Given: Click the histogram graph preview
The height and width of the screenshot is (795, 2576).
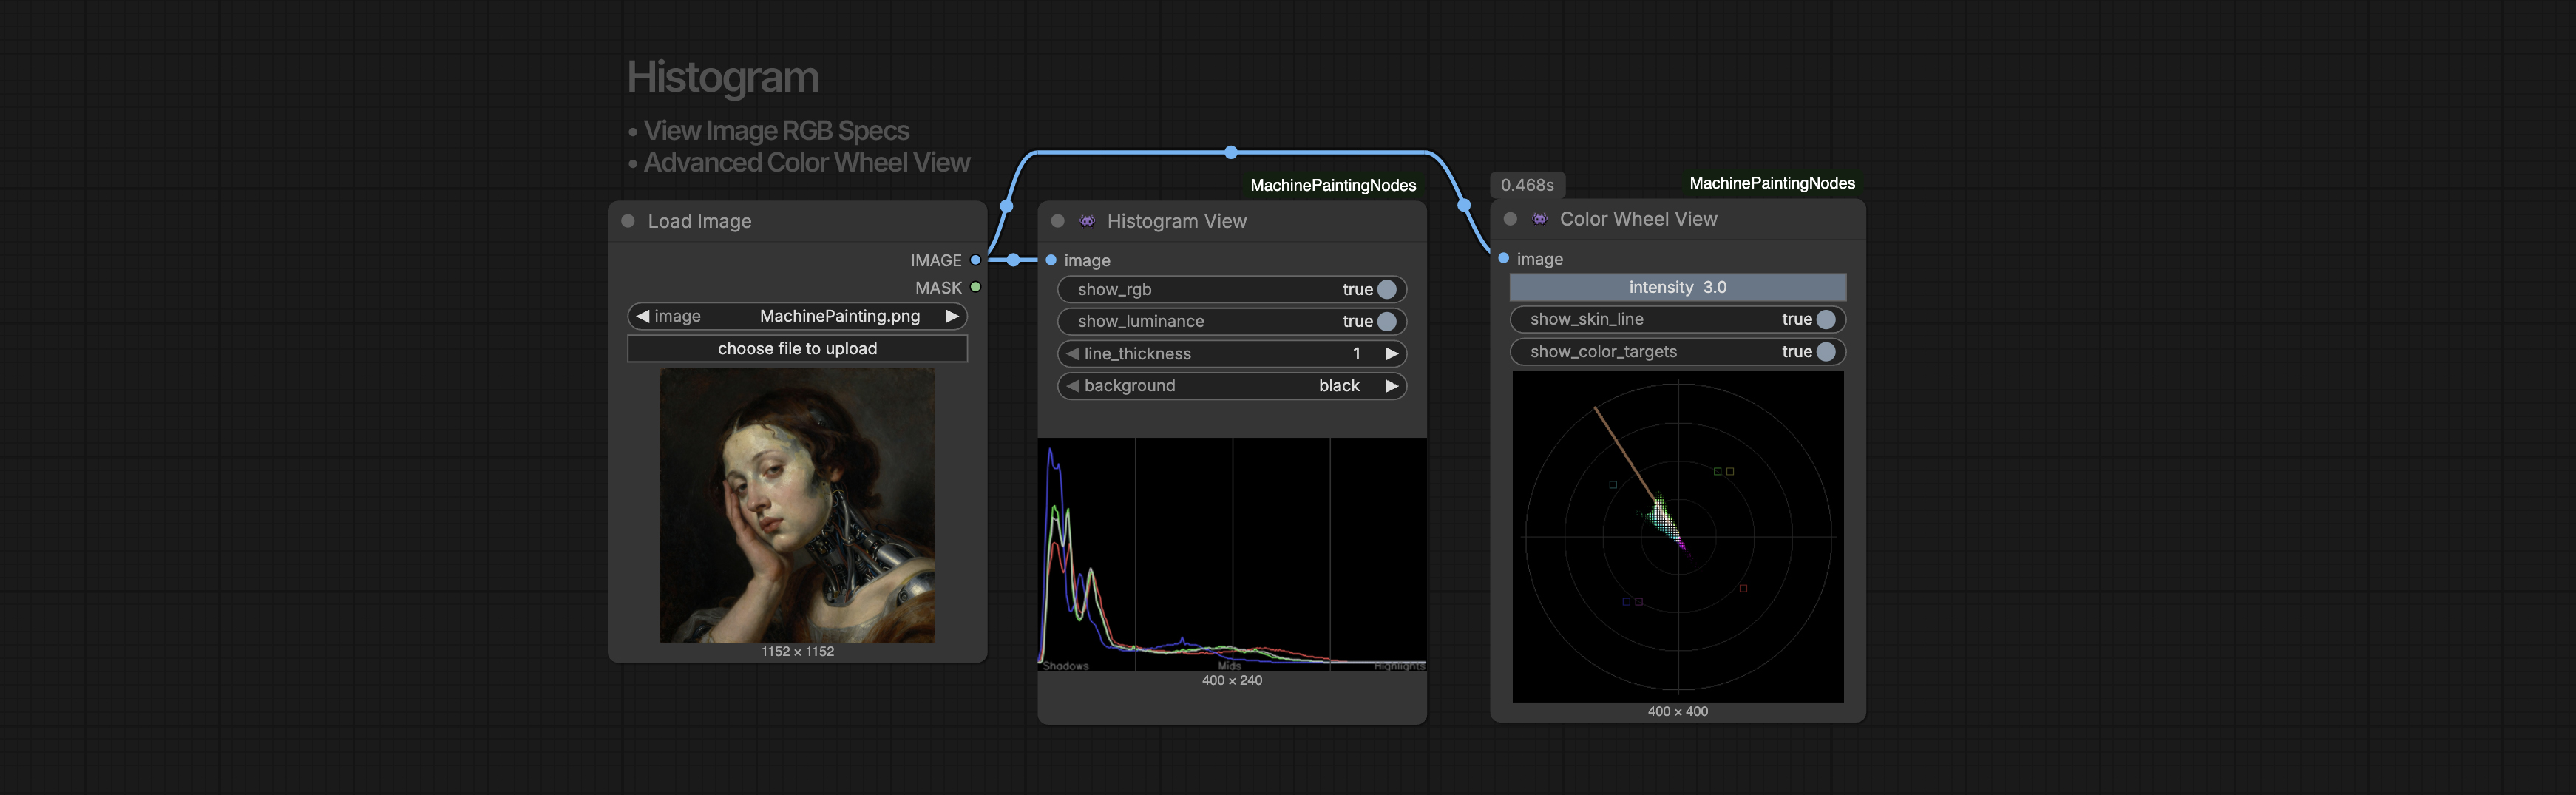Looking at the screenshot, I should 1232,554.
